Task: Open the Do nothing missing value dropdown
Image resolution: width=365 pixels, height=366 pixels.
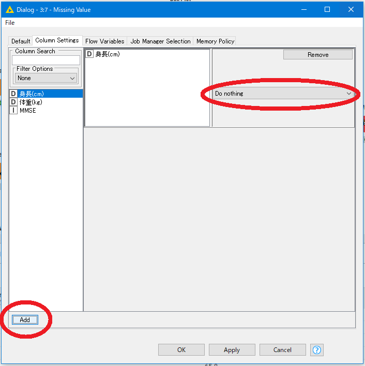Action: (283, 94)
